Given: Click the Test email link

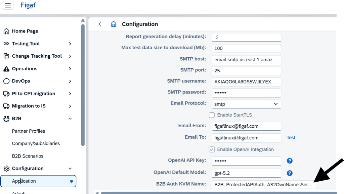Looking at the screenshot, I should pos(291,138).
